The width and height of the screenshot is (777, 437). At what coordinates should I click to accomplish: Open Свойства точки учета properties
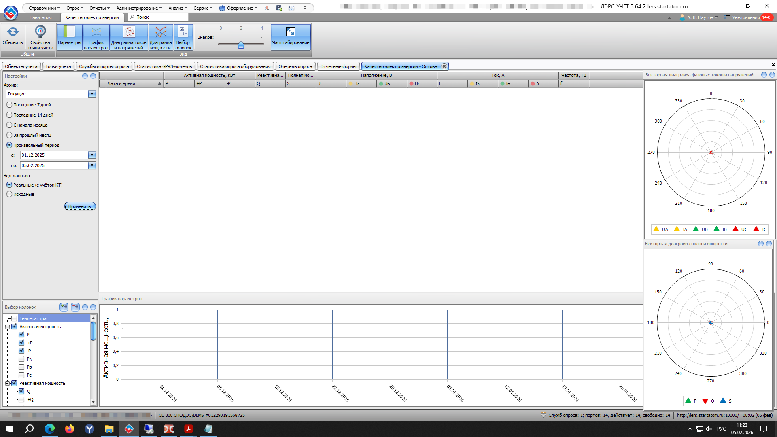40,32
